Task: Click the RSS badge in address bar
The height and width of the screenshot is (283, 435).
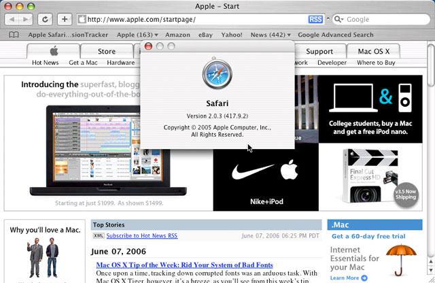Action: (x=315, y=20)
